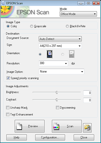Click the blank page icon on Preview
Image resolution: width=101 pixels, height=143 pixels.
pos(19,126)
